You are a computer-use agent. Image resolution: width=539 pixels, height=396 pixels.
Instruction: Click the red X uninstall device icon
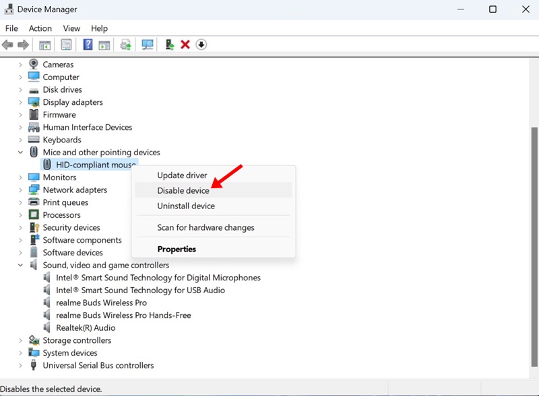click(x=185, y=45)
